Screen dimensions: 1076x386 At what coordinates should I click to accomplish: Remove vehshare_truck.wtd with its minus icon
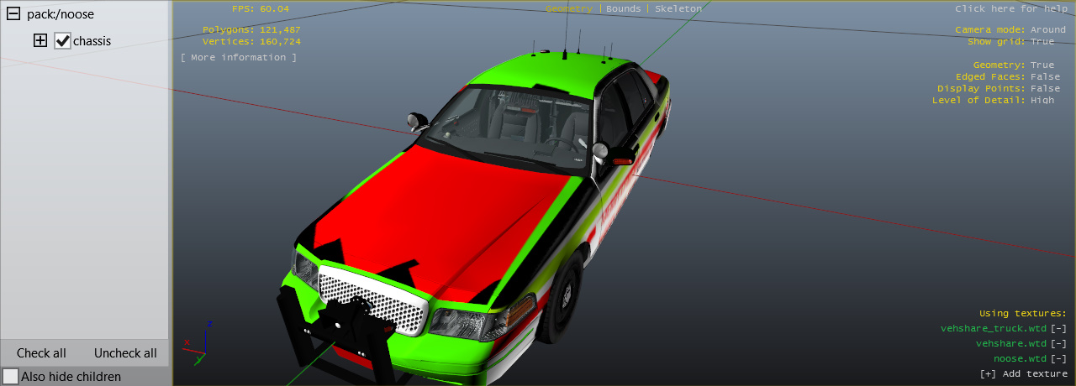[1059, 328]
